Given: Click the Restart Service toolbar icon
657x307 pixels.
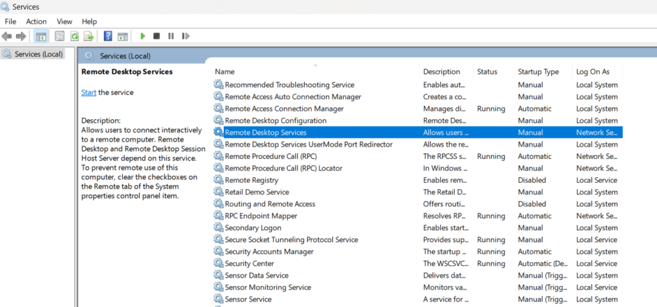Looking at the screenshot, I should tap(185, 37).
